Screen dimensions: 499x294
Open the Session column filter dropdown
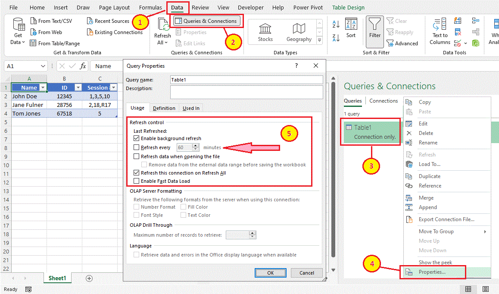(x=113, y=88)
